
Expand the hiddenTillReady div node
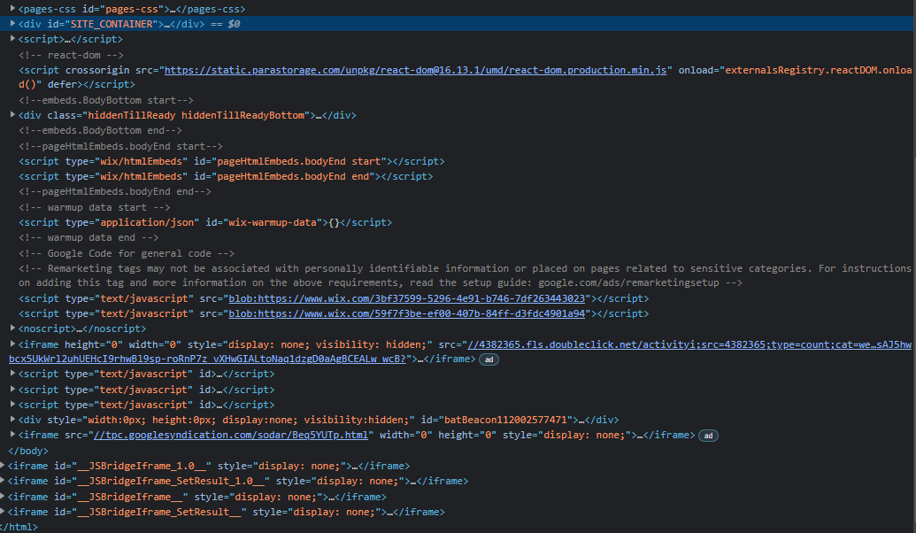click(12, 114)
